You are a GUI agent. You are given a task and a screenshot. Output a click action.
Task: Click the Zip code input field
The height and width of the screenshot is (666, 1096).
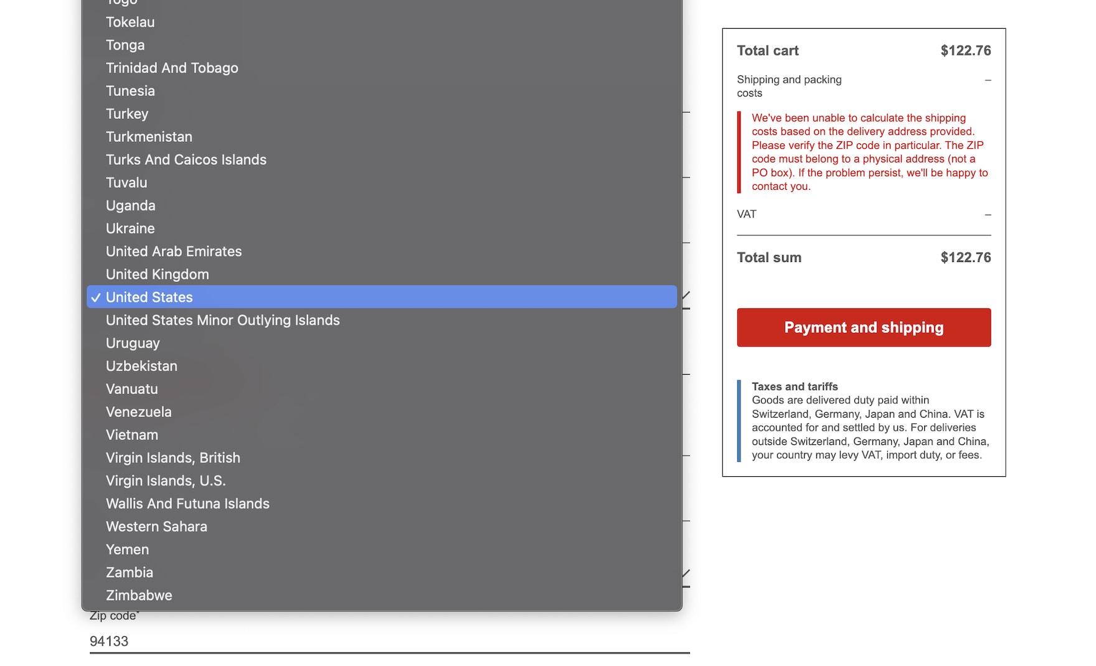[x=389, y=641]
